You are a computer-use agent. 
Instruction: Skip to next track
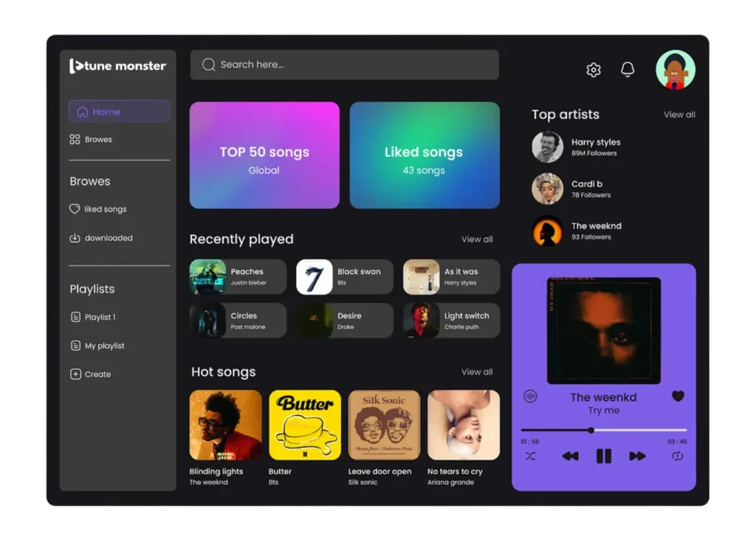(x=637, y=456)
